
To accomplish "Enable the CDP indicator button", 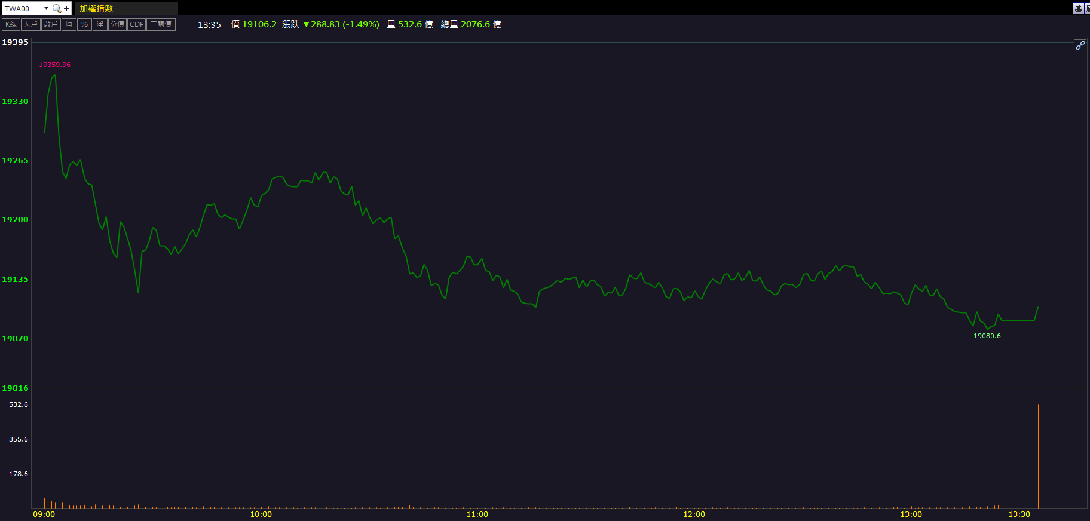I will pyautogui.click(x=137, y=24).
